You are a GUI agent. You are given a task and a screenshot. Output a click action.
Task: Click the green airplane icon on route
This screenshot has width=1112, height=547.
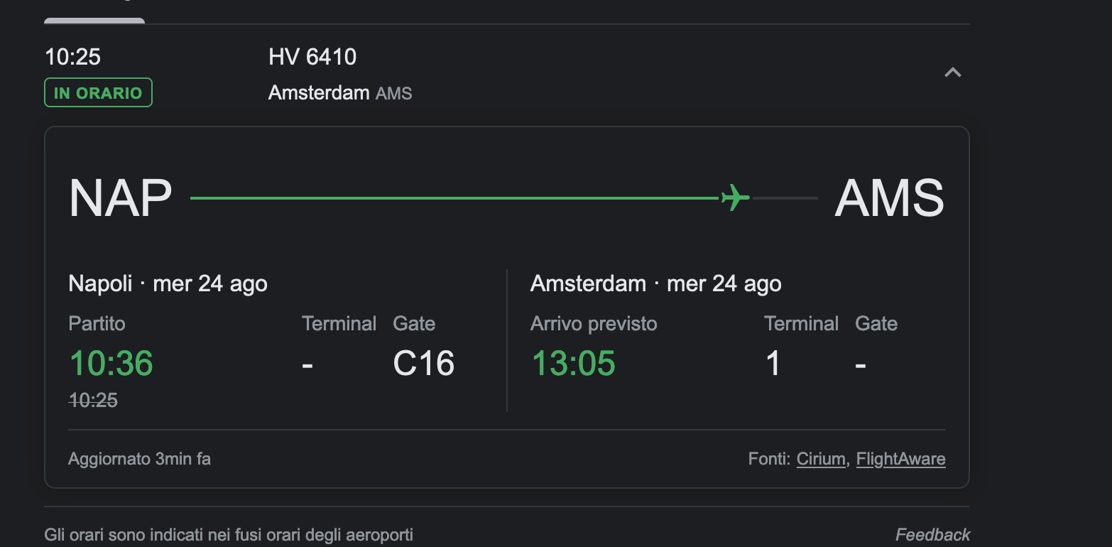pos(736,197)
